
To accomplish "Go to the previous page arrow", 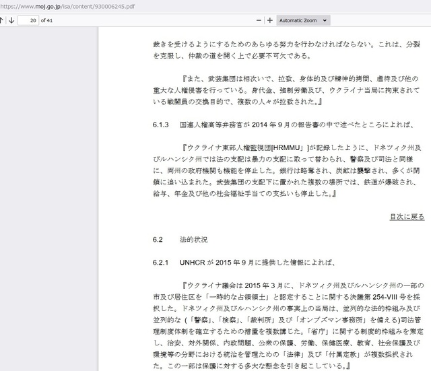I will (x=1, y=20).
